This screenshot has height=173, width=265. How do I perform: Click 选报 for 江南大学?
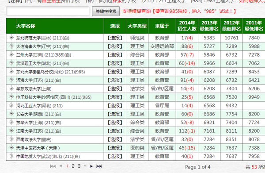(115, 131)
